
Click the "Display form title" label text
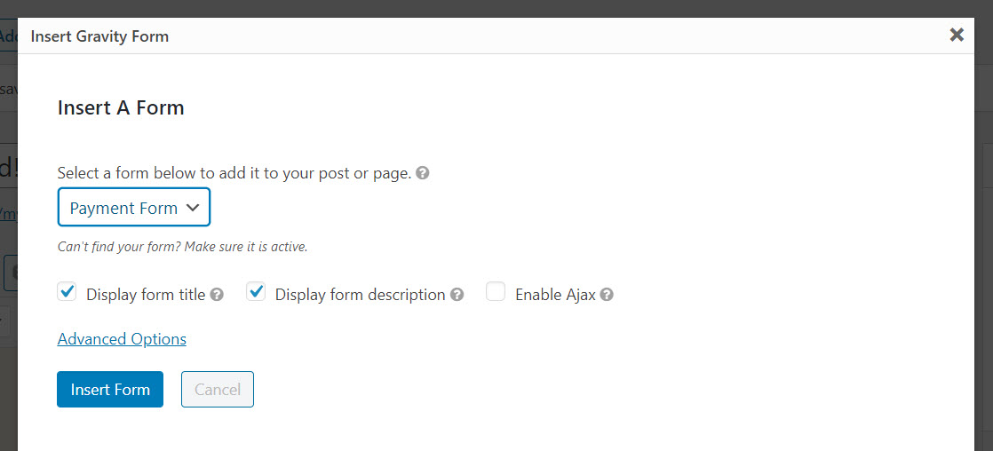(146, 295)
